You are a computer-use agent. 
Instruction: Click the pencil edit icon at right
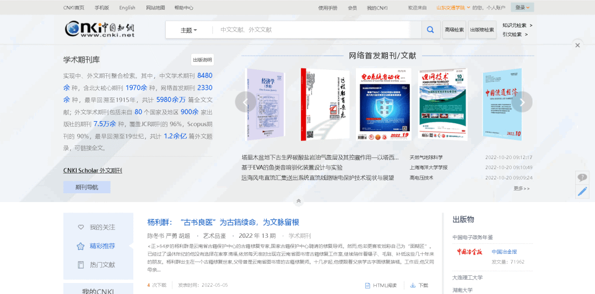tap(582, 191)
